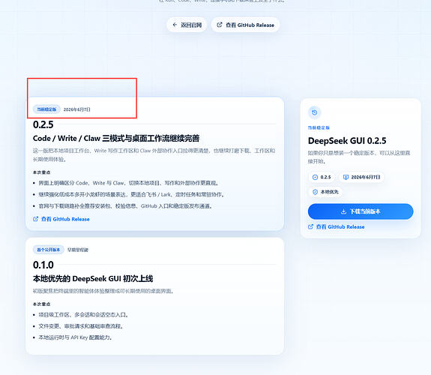Click the gray description under the 0.1.0 heading
The image size is (431, 375).
click(x=103, y=291)
